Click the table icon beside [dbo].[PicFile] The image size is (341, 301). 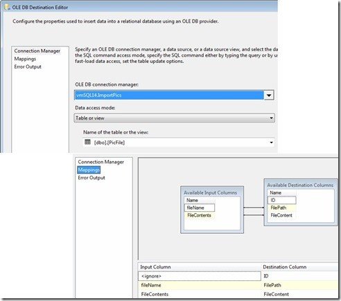[87, 142]
